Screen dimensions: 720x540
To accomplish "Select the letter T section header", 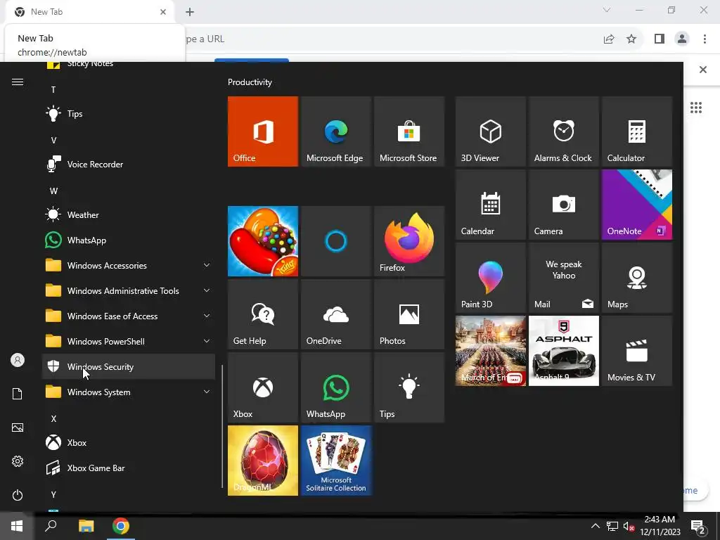I will (53, 89).
